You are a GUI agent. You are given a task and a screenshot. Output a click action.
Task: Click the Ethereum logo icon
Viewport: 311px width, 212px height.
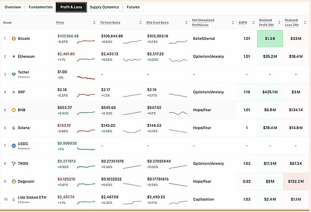(13, 56)
